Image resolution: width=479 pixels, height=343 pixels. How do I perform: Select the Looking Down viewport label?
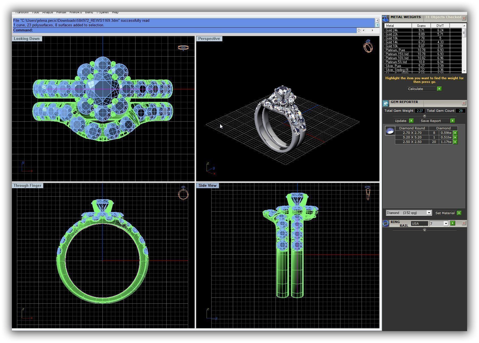coord(27,39)
